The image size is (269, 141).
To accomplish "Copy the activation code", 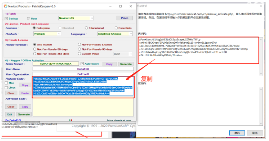I will coord(25,107).
